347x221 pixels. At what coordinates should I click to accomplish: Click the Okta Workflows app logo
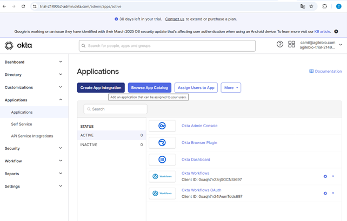click(162, 176)
